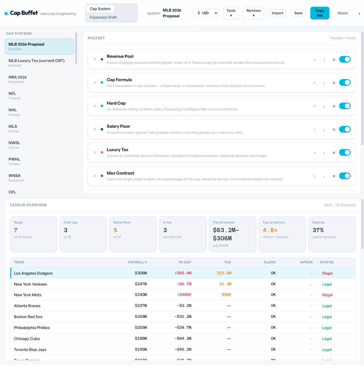Expand the Luxury Tax rule

coord(95,153)
